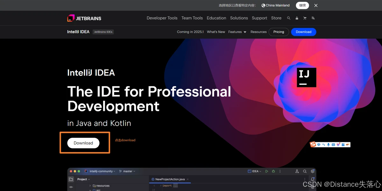Image resolution: width=382 pixels, height=191 pixels.
Task: Open the Sogou toolbox grid icon
Action: coord(343,145)
